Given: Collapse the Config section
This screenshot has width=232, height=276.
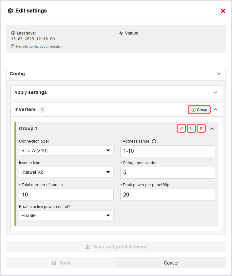Looking at the screenshot, I should pyautogui.click(x=219, y=74).
